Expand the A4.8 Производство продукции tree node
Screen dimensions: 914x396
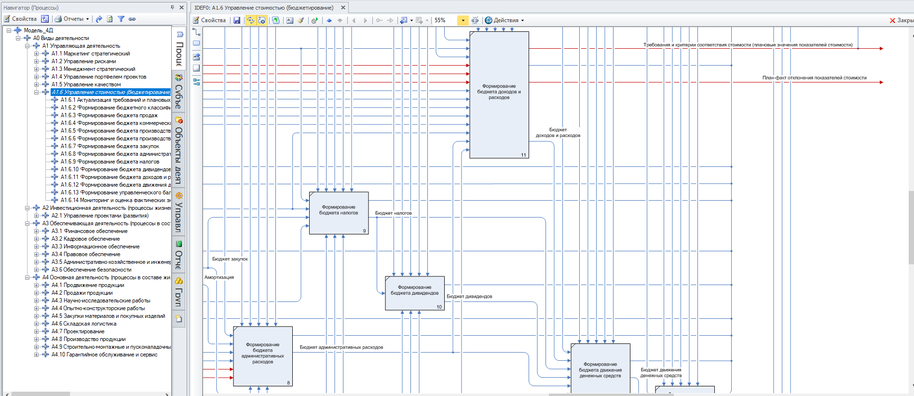pyautogui.click(x=37, y=339)
